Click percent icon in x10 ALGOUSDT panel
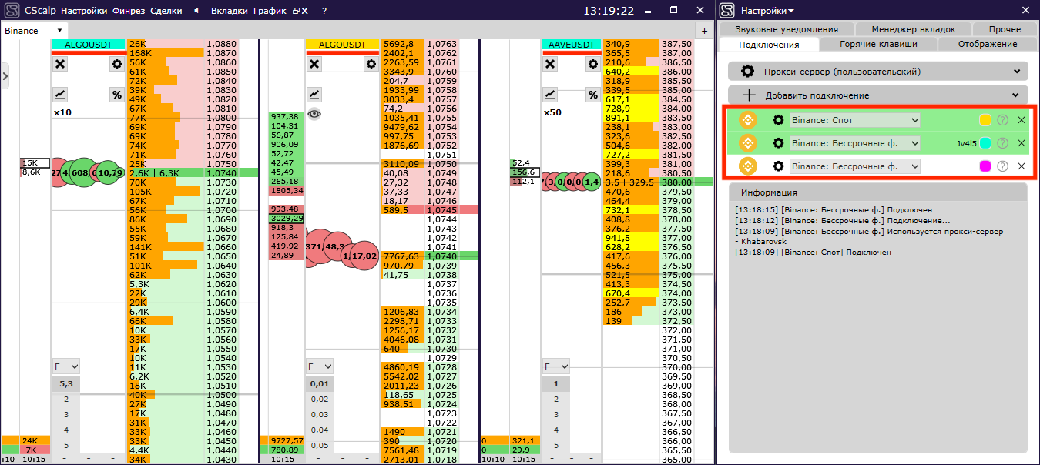This screenshot has width=1040, height=465. click(117, 95)
